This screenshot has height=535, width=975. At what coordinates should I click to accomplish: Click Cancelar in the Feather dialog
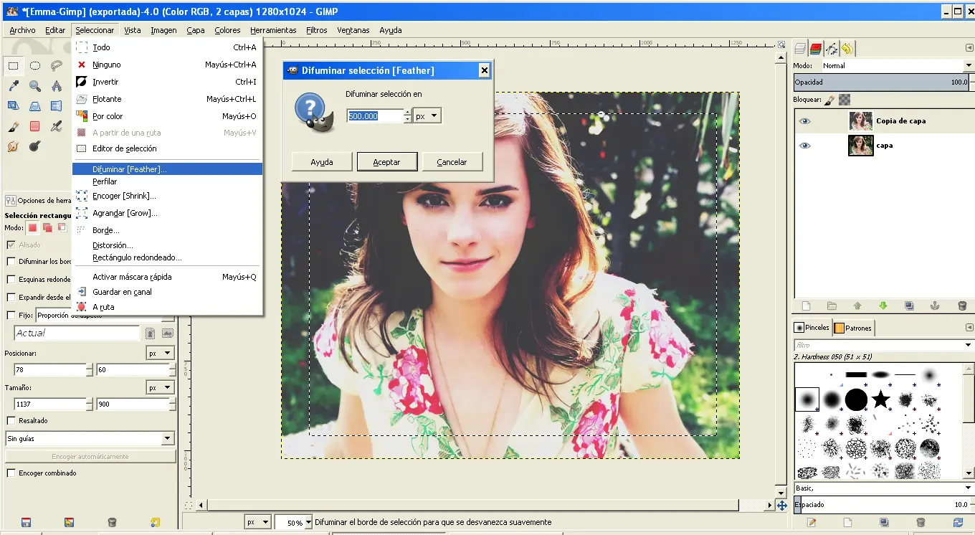click(x=452, y=162)
